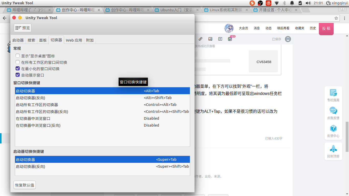This screenshot has height=196, width=349.
Task: Open the notification bell indicator
Action: pos(292,3)
